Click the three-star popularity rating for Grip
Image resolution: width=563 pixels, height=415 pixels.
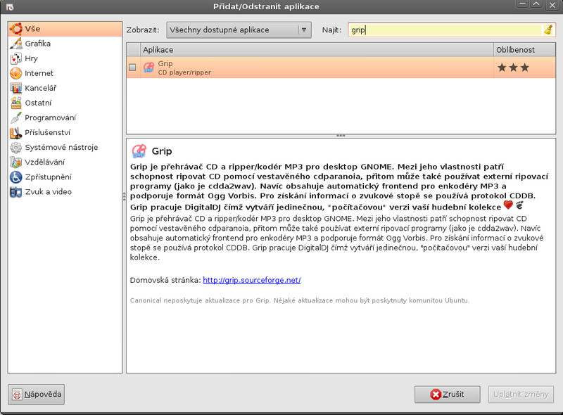(514, 67)
